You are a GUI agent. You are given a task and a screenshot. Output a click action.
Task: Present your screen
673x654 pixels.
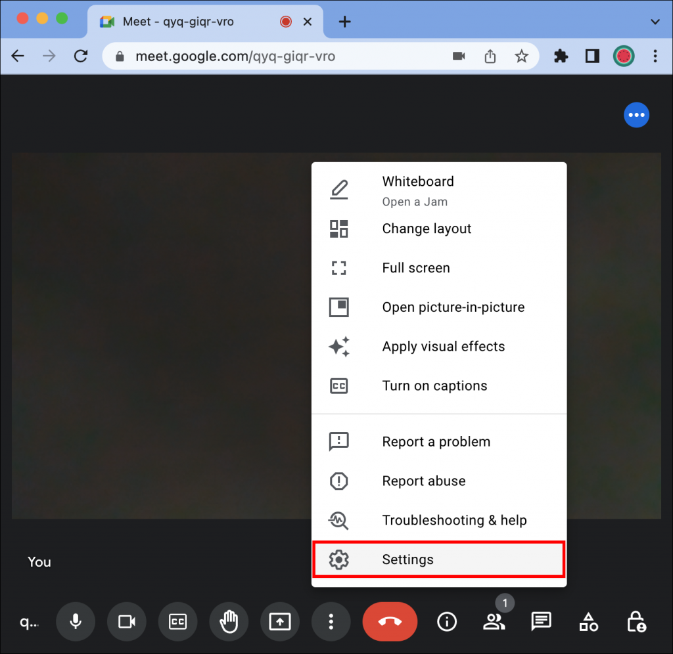click(280, 622)
